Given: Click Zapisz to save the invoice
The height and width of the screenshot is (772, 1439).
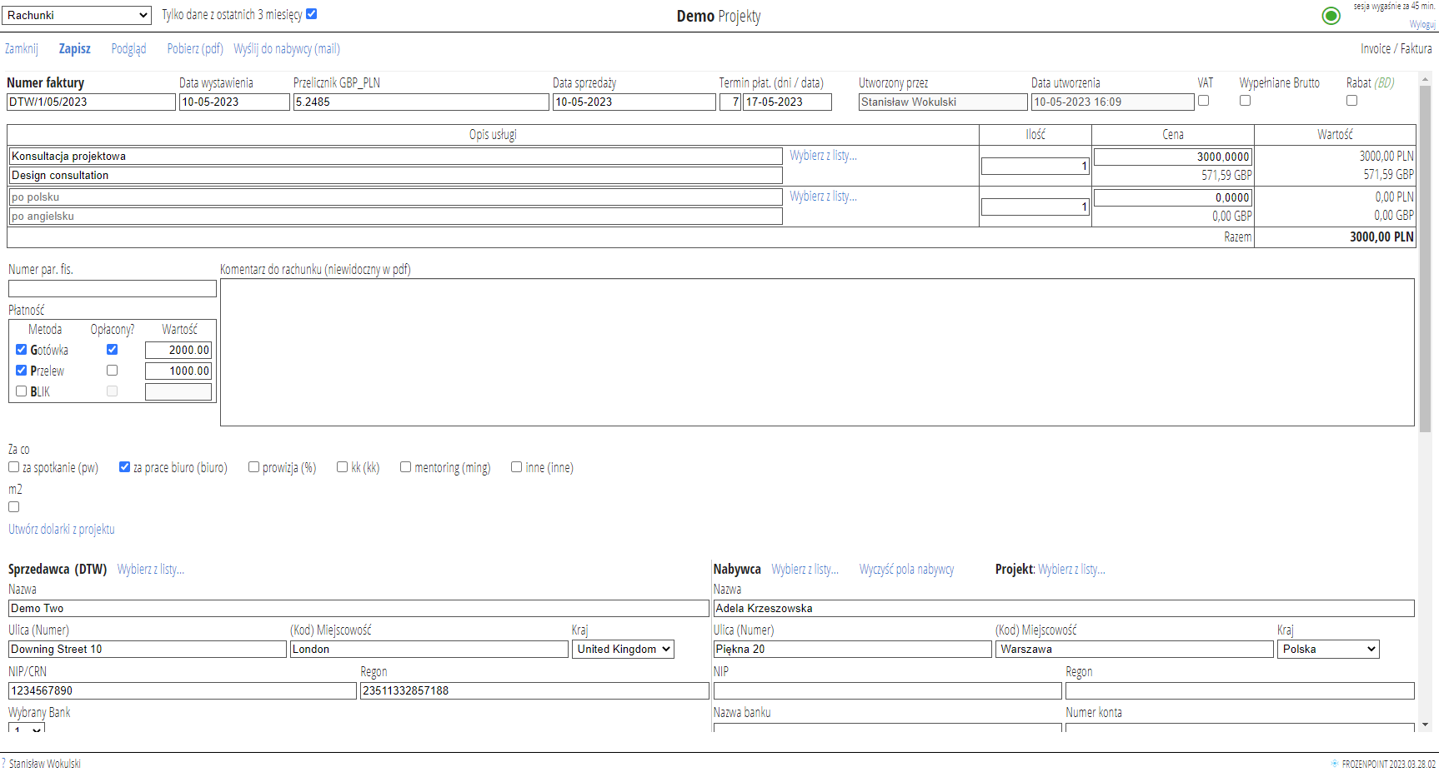Looking at the screenshot, I should point(74,48).
